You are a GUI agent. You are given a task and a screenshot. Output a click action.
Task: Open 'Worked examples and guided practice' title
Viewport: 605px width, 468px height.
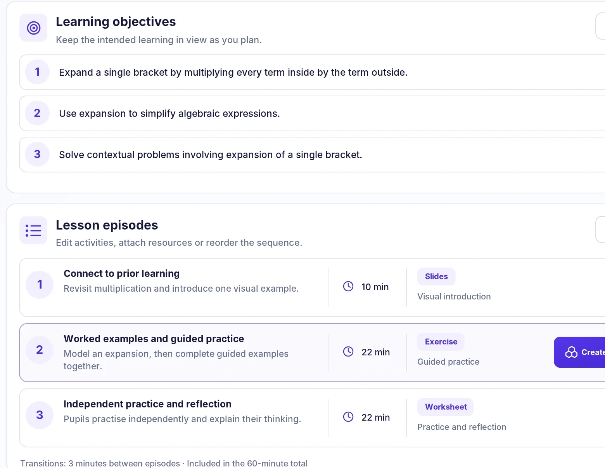[x=154, y=339]
